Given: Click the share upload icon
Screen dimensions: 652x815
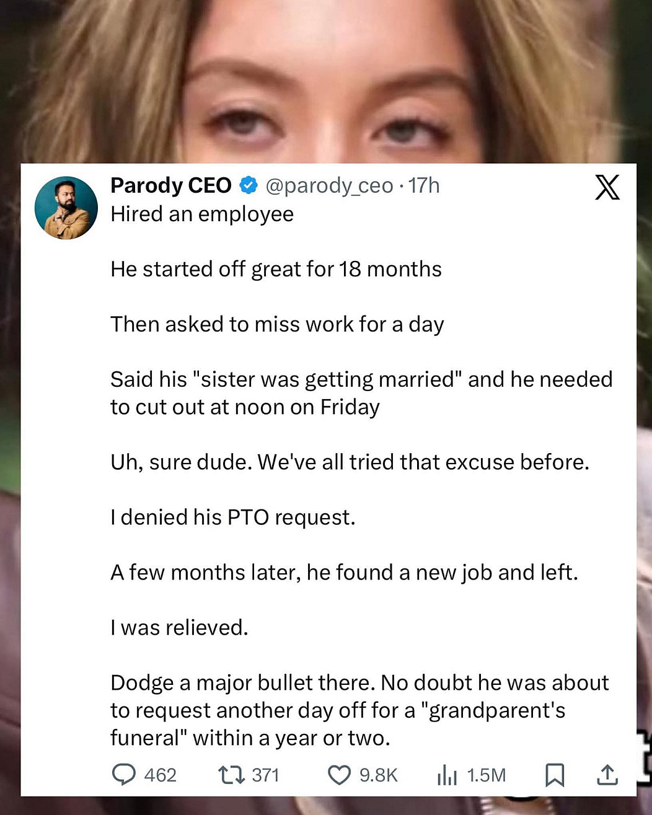Looking at the screenshot, I should click(607, 774).
